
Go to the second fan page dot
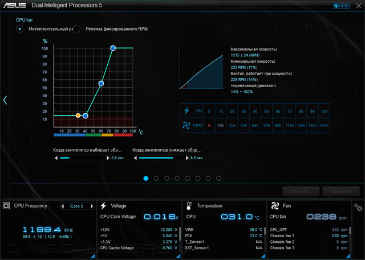(156, 178)
